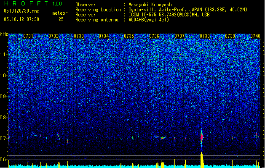The image size is (265, 168).
Task: Click the 0733 time marker
Action: 79,36
